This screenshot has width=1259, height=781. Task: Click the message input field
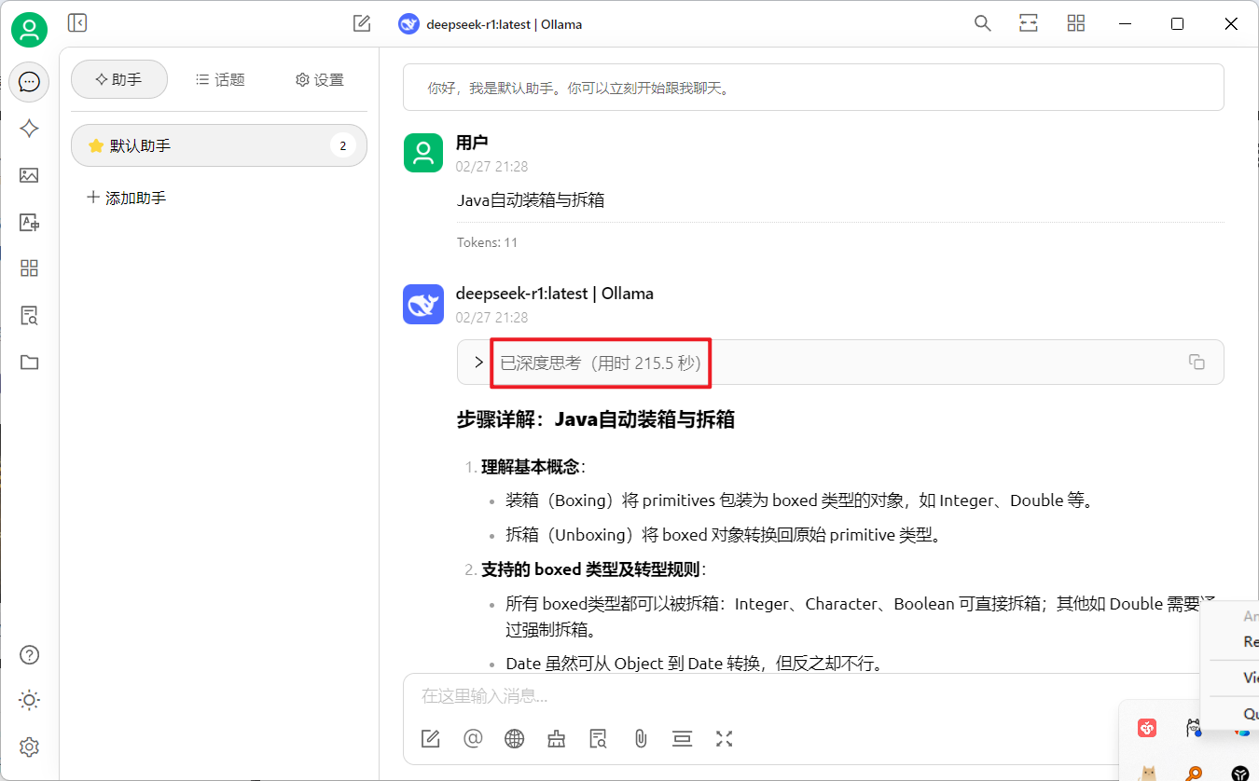click(x=802, y=695)
